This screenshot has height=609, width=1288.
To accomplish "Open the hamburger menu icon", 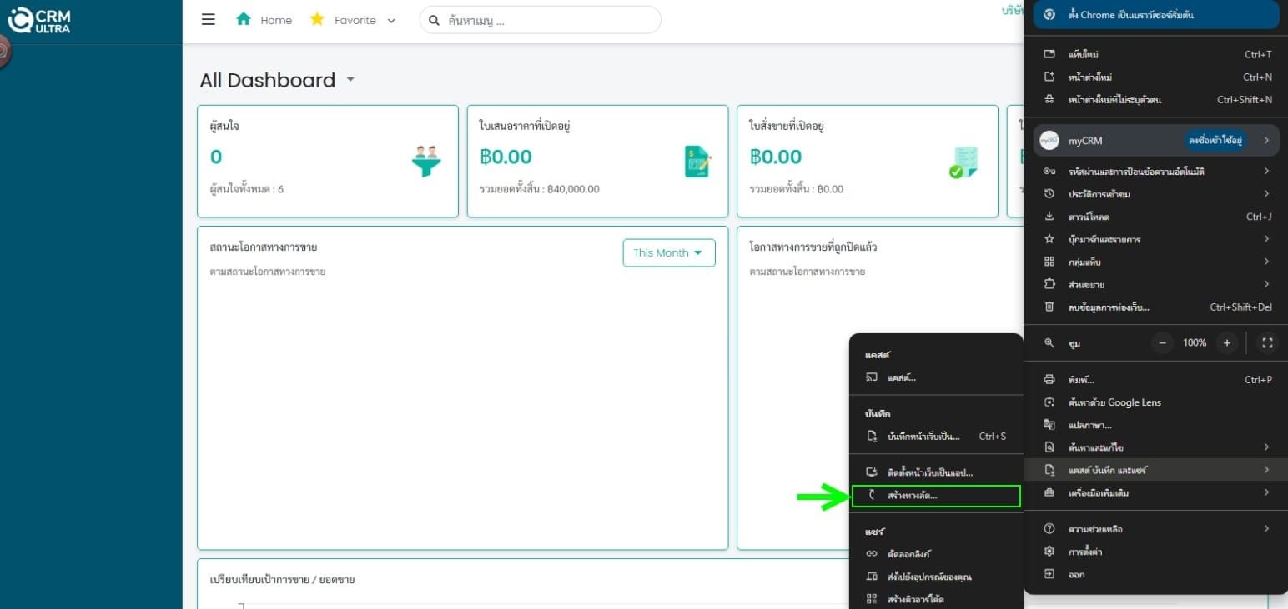I will [x=209, y=20].
